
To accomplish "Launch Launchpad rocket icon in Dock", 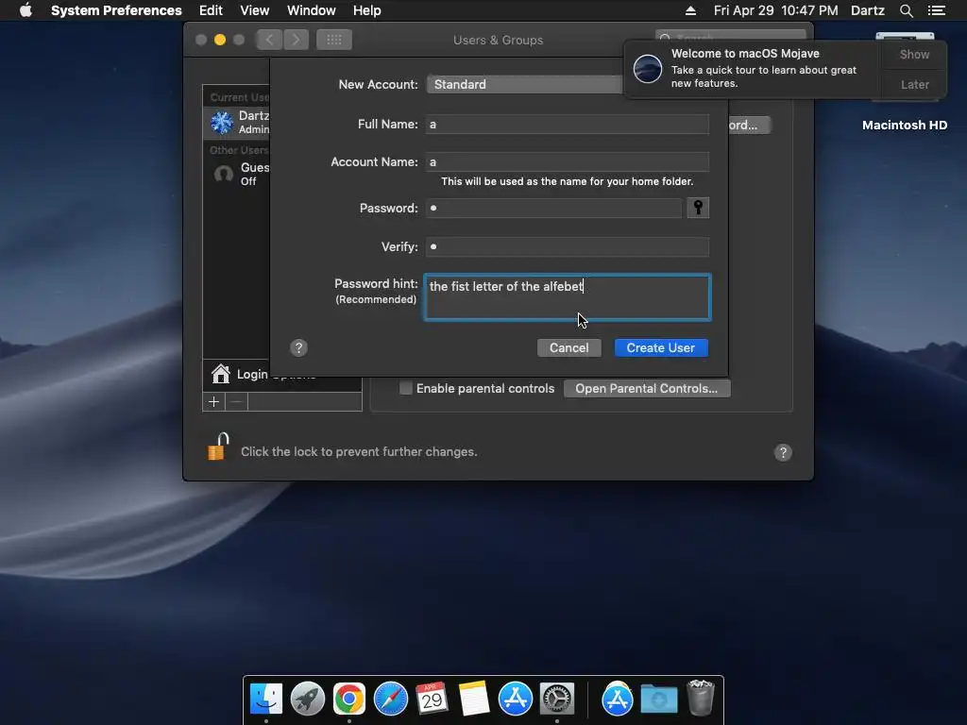I will pos(308,700).
